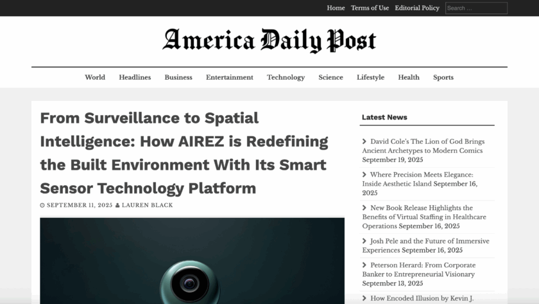This screenshot has width=539, height=304.
Task: Click the Home link in top bar
Action: [336, 8]
